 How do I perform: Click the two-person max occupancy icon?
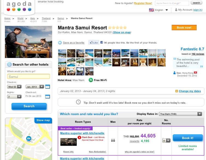[x=113, y=140]
